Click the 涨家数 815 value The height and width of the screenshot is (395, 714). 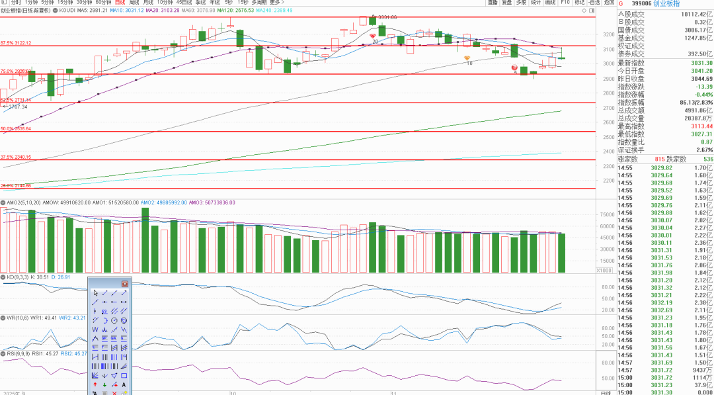click(659, 159)
